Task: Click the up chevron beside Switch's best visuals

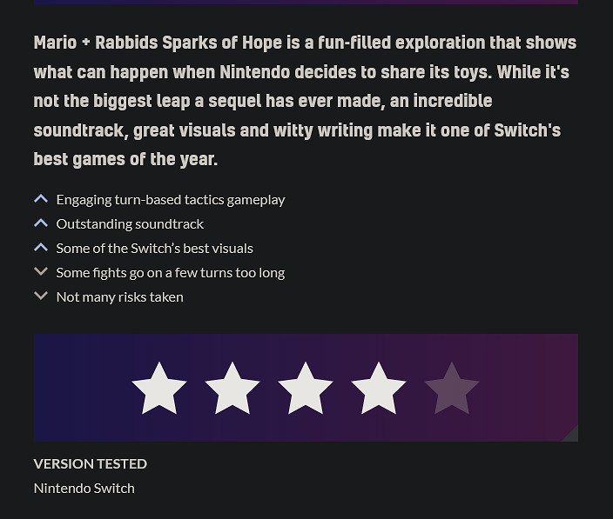Action: (41, 248)
